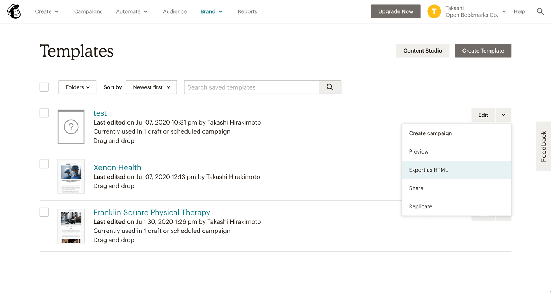Viewport: 551px width, 292px height.
Task: Select Preview from the template menu
Action: [457, 151]
